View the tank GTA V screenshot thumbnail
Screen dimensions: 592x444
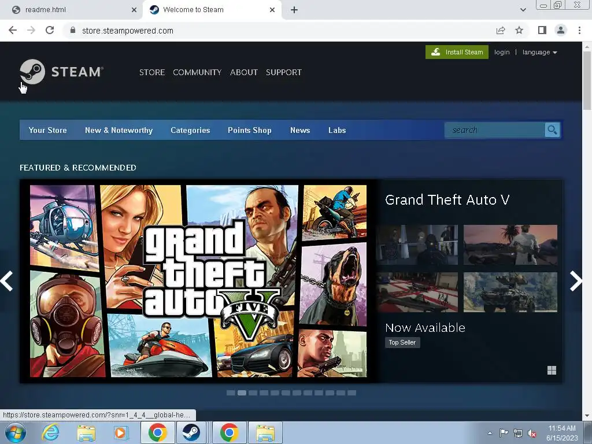[x=510, y=292]
